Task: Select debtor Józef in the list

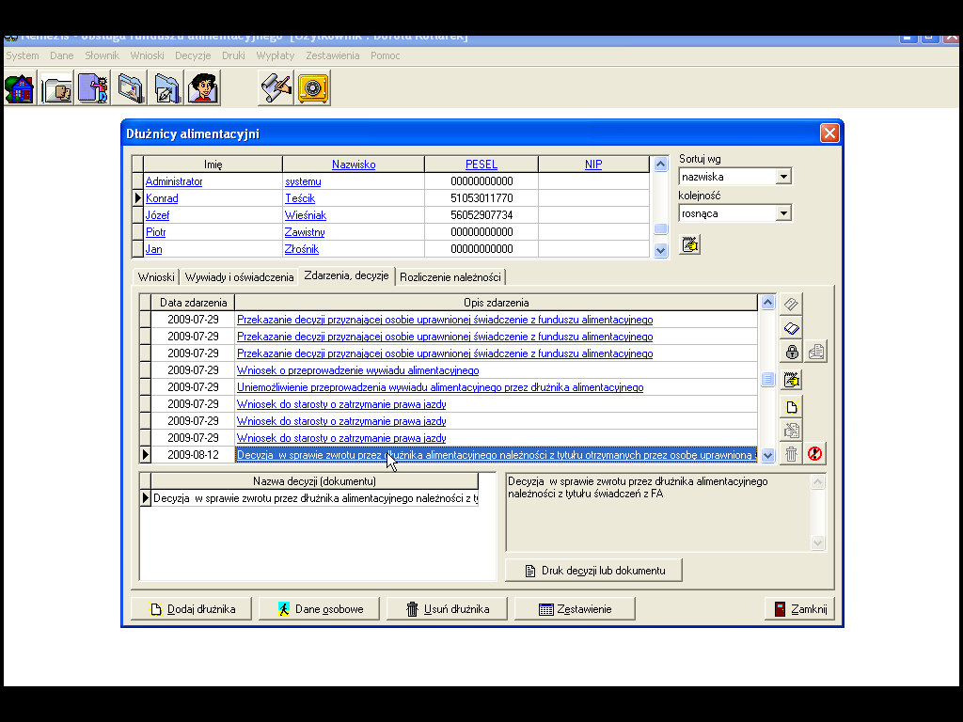Action: 157,215
